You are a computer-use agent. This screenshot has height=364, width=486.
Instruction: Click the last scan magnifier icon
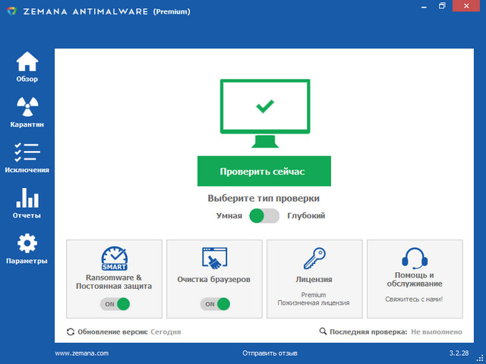pyautogui.click(x=323, y=331)
